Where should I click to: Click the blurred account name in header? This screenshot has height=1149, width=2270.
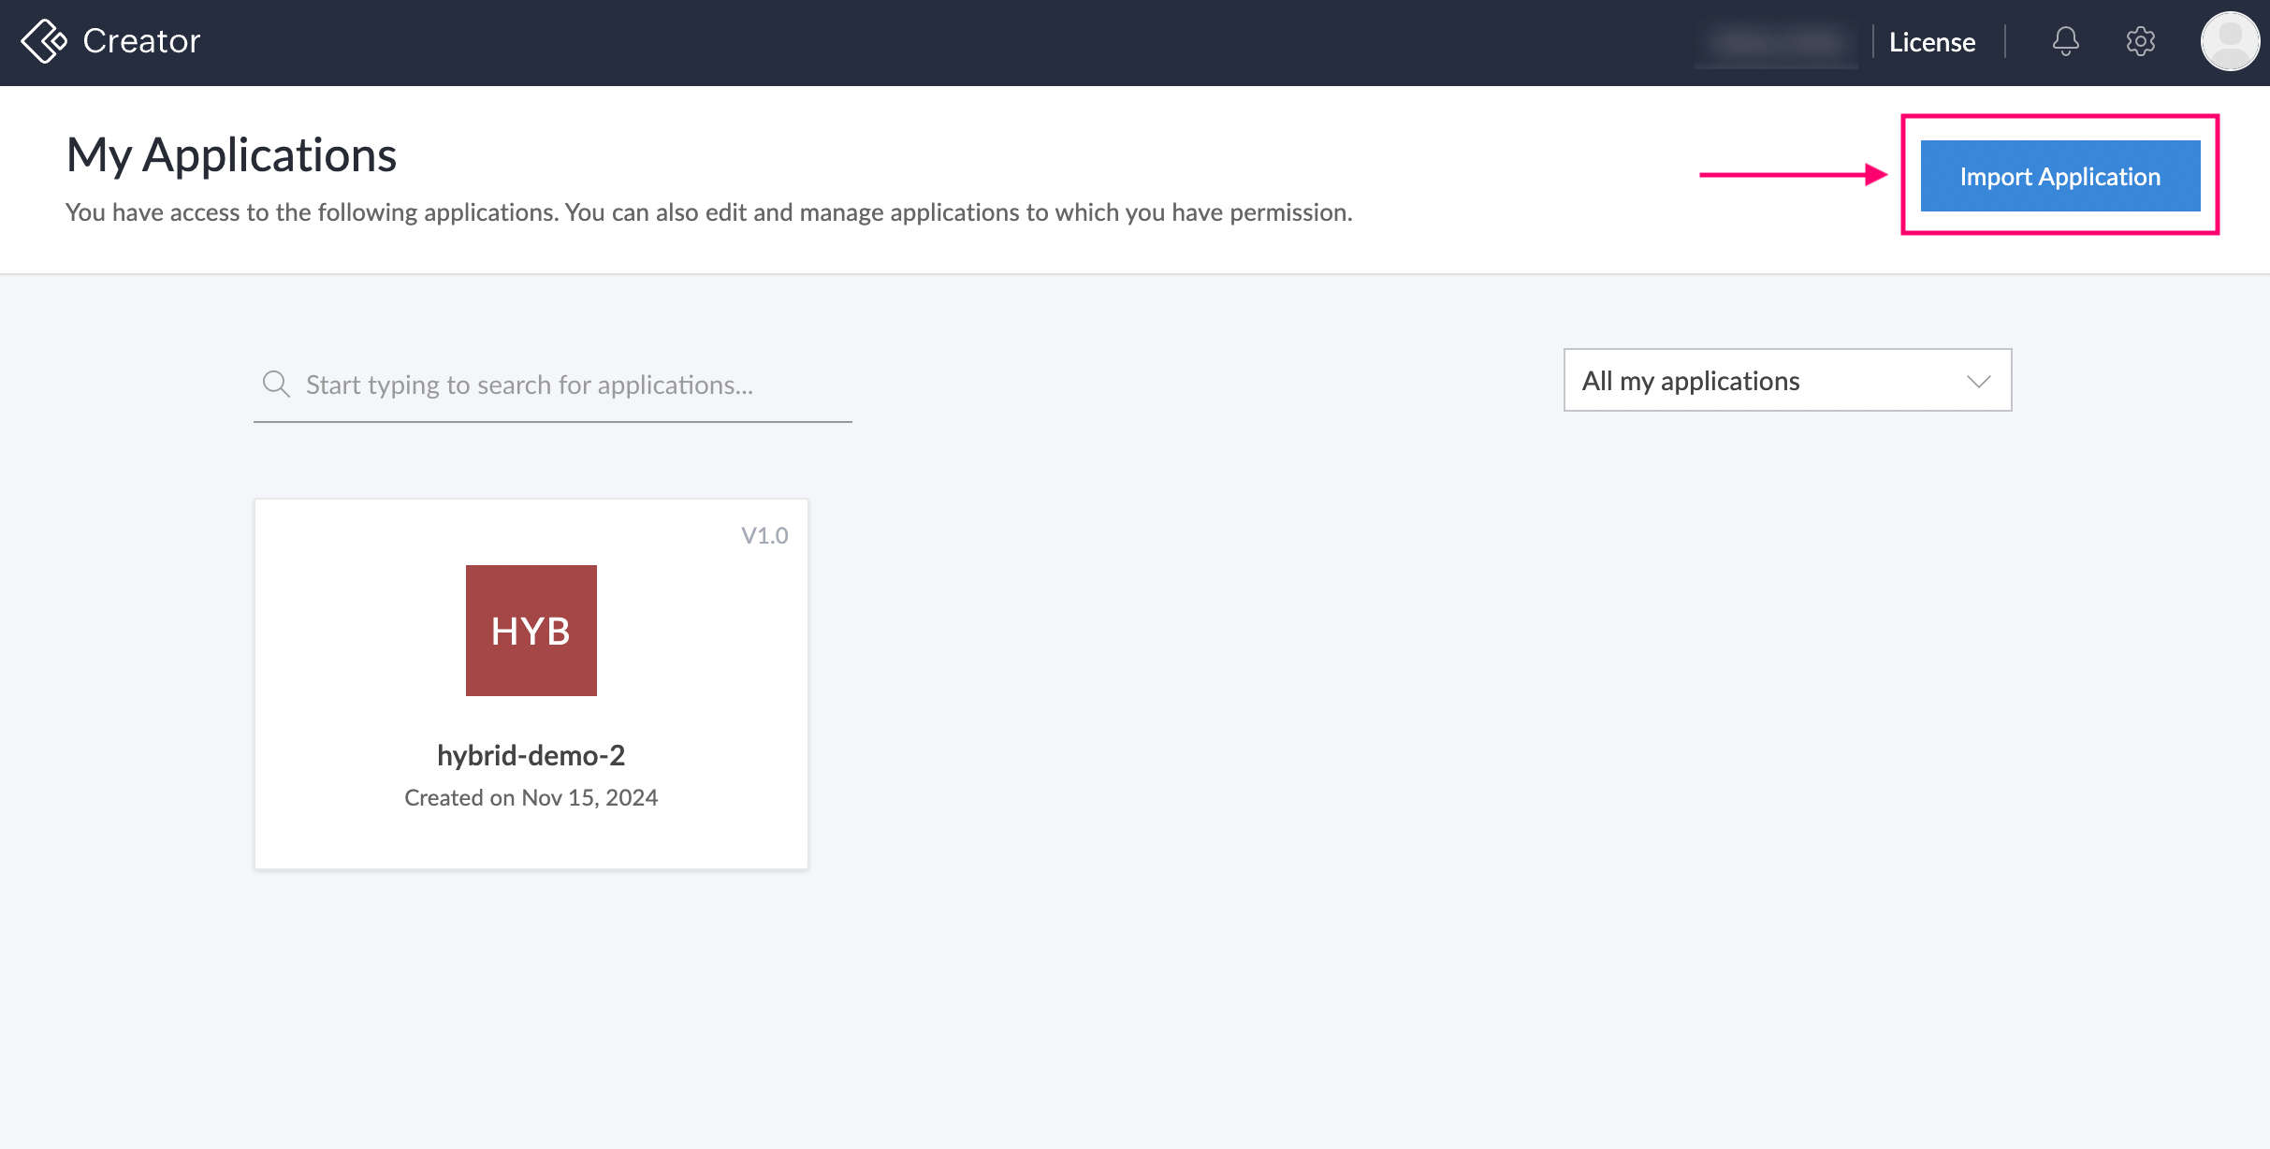(x=1776, y=42)
